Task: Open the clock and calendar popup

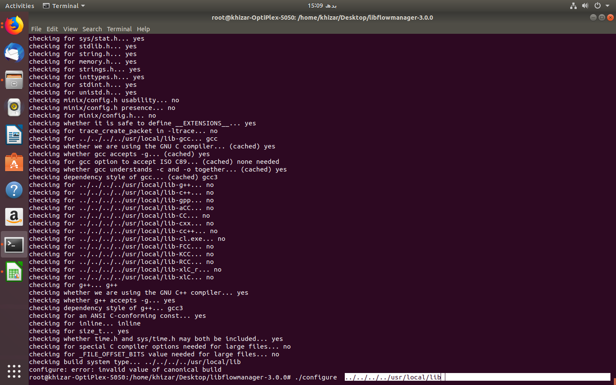Action: [x=322, y=6]
